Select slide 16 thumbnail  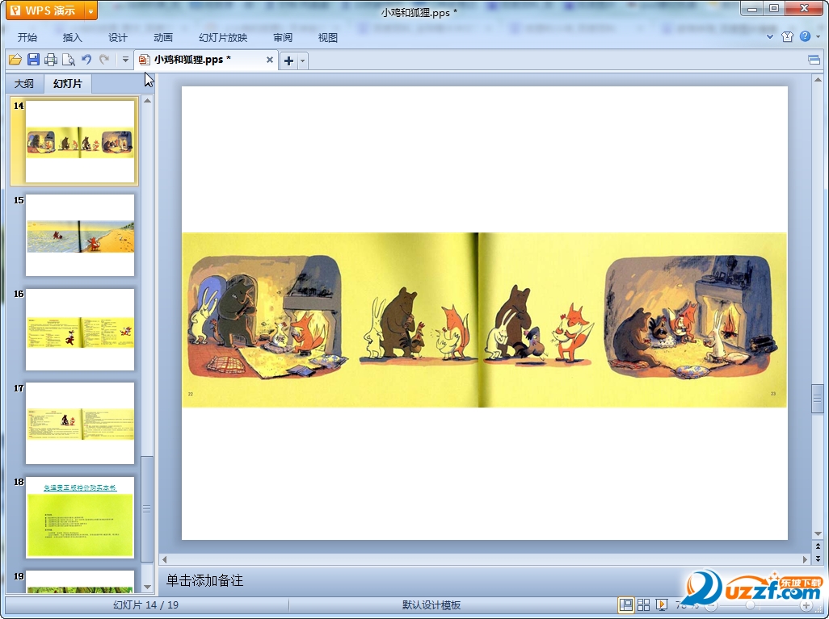80,329
